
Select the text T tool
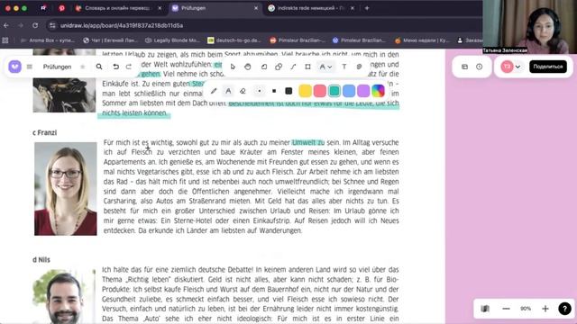tap(344, 67)
